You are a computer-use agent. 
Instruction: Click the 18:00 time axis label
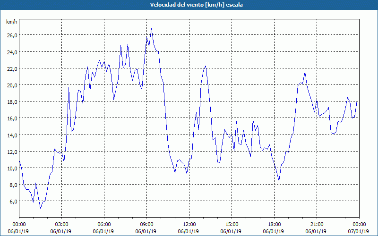pos(275,225)
